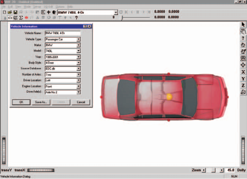Click the boxed X toolbar icon
The width and height of the screenshot is (247, 179).
(43, 12)
